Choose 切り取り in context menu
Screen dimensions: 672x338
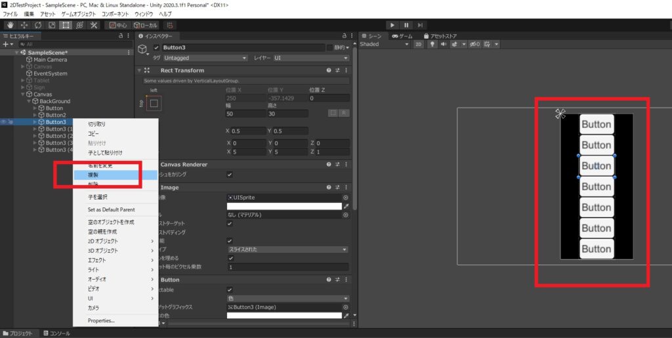coord(115,124)
